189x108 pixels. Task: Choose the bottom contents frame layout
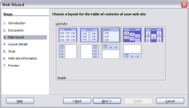[132, 51]
